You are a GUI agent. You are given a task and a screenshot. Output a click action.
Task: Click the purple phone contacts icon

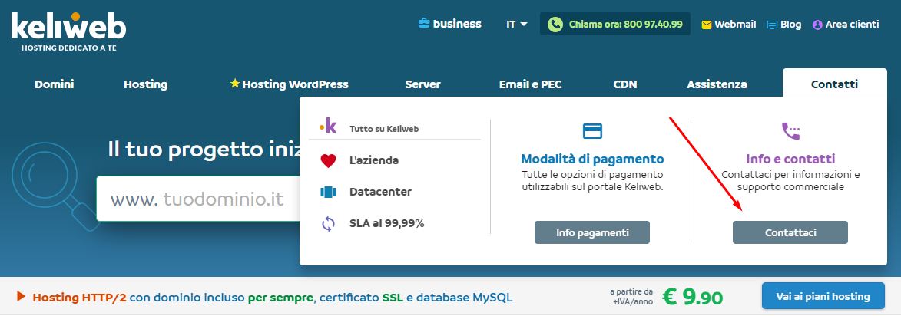pyautogui.click(x=790, y=130)
